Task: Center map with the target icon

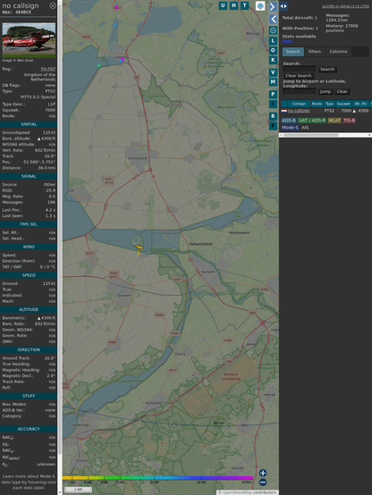Action: (273, 30)
